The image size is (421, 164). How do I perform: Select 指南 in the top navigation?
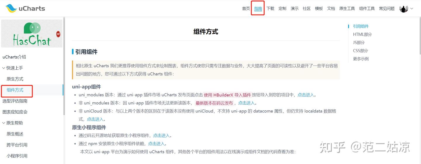coord(258,8)
